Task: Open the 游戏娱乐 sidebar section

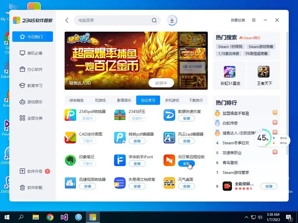Action: (33, 102)
